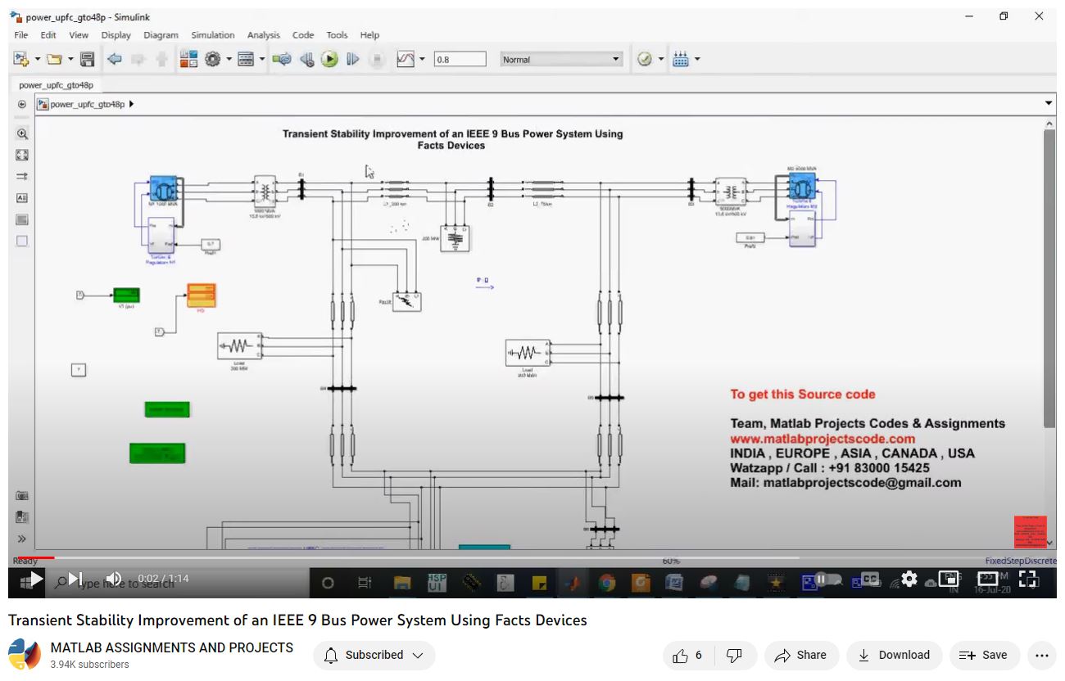Select the power_upfc_gto48p model tab
1065x681 pixels.
pos(56,85)
